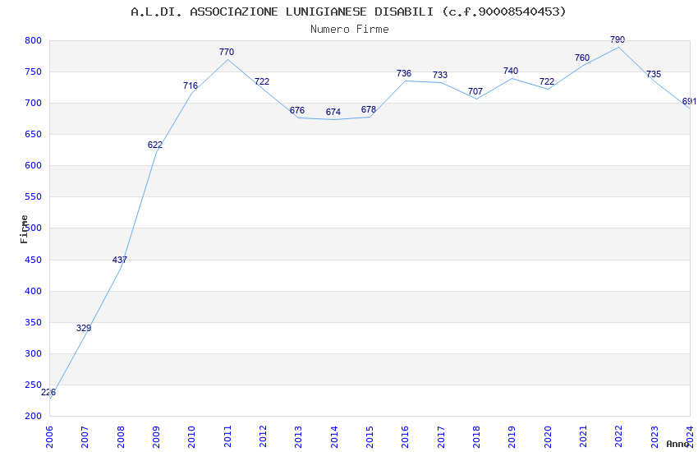Select the data label 733
698x452 pixels.
(x=440, y=75)
